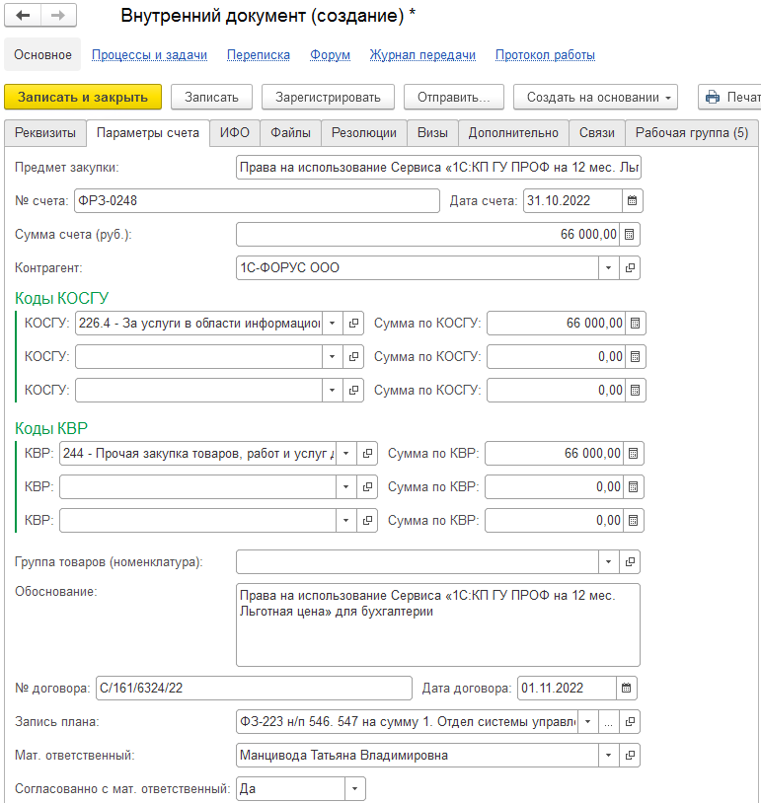Switch to Файлы tab
The width and height of the screenshot is (761, 803).
pos(290,133)
